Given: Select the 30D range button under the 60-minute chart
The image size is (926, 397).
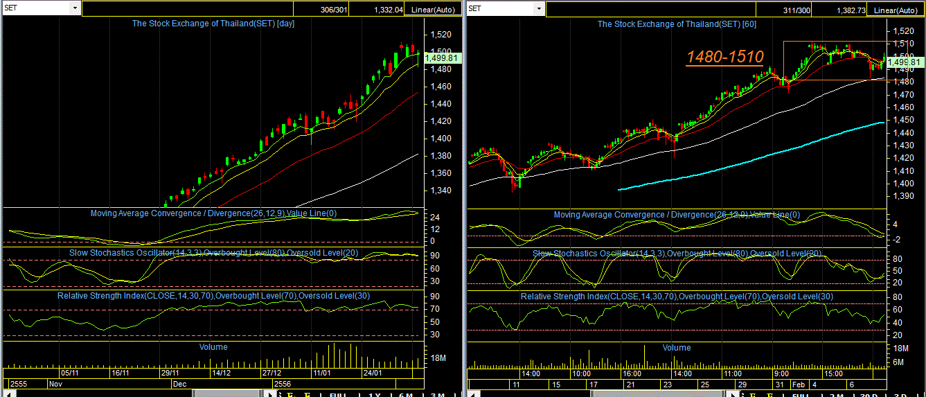Looking at the screenshot, I should 869,395.
